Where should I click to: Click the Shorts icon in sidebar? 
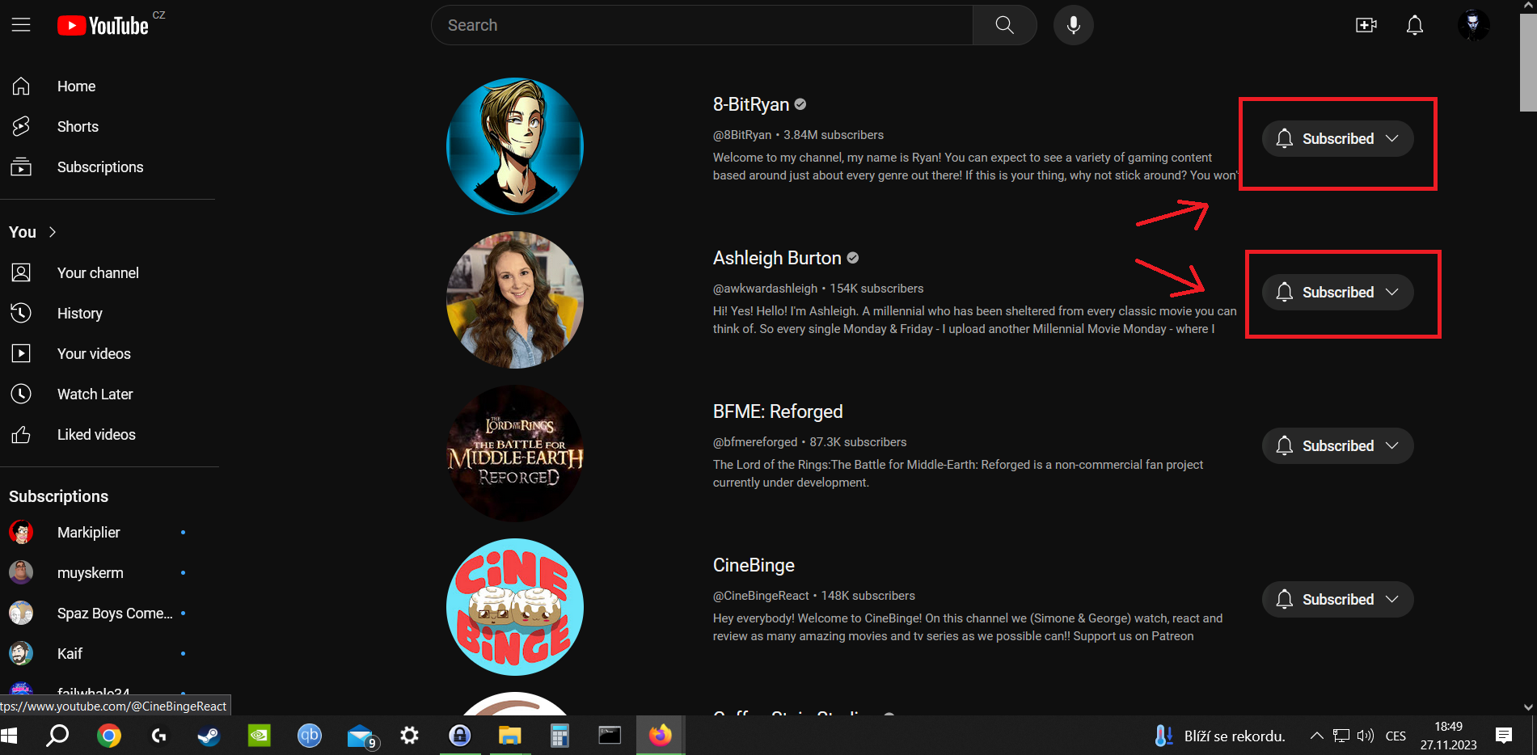coord(21,126)
